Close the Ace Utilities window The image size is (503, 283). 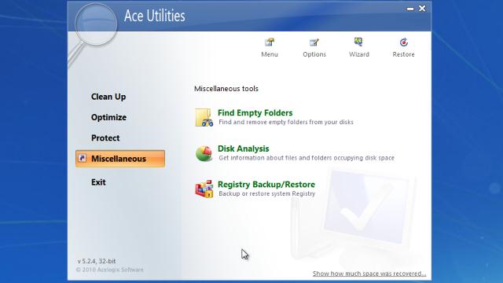click(422, 9)
